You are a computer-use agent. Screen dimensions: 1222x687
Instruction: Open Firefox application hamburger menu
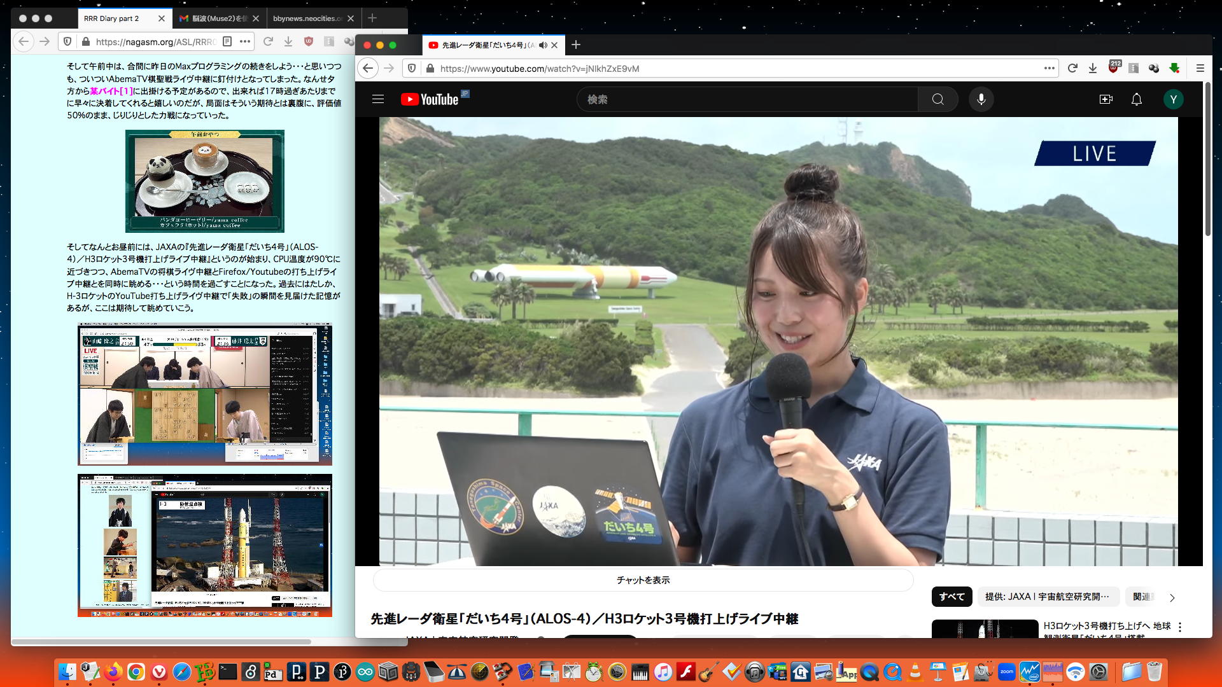point(1200,68)
